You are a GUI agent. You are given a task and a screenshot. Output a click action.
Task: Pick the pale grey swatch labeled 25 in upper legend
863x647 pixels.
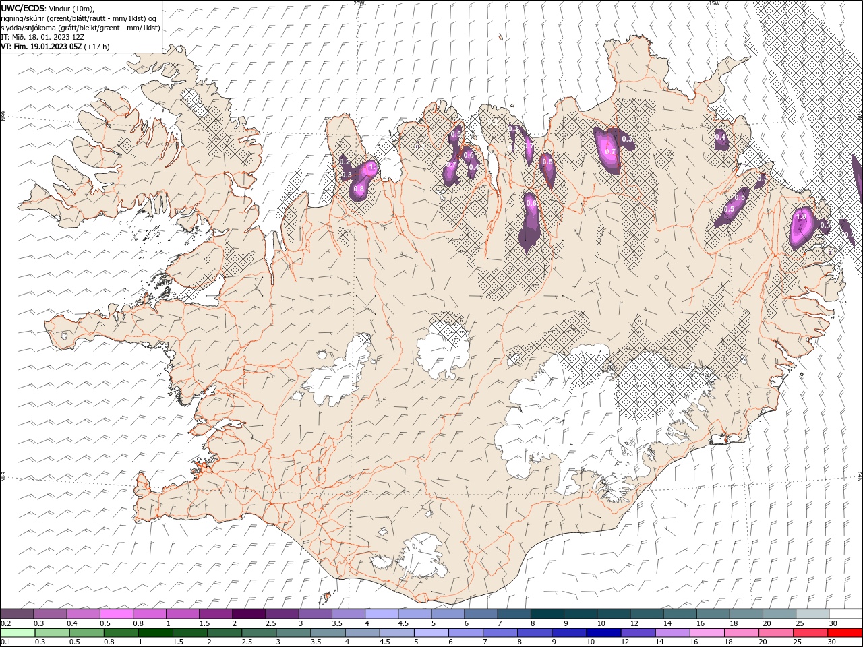coord(812,614)
